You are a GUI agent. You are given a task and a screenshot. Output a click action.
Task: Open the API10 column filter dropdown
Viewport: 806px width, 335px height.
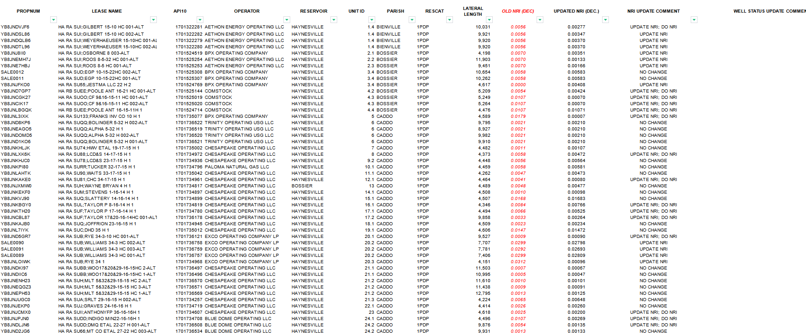tap(200, 20)
